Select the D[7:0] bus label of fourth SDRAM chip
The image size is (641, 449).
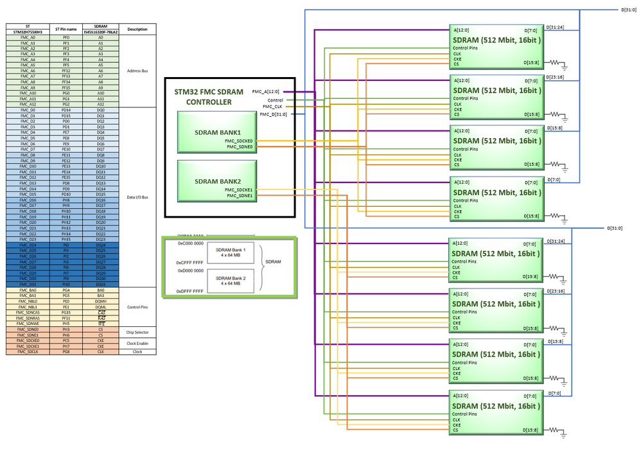coord(554,179)
